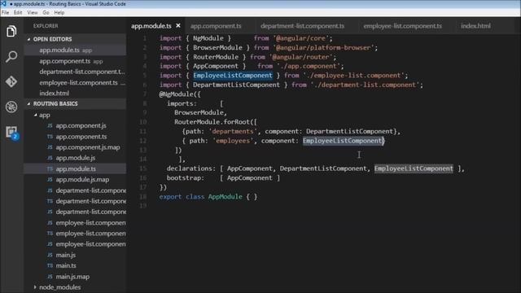The height and width of the screenshot is (293, 521).
Task: Click EmployeeListComponent in the declarations array
Action: [414, 168]
